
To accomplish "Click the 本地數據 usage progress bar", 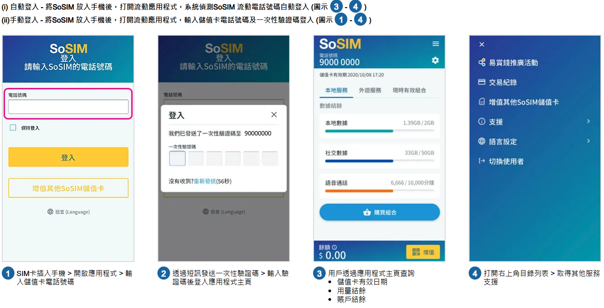I will pyautogui.click(x=379, y=131).
